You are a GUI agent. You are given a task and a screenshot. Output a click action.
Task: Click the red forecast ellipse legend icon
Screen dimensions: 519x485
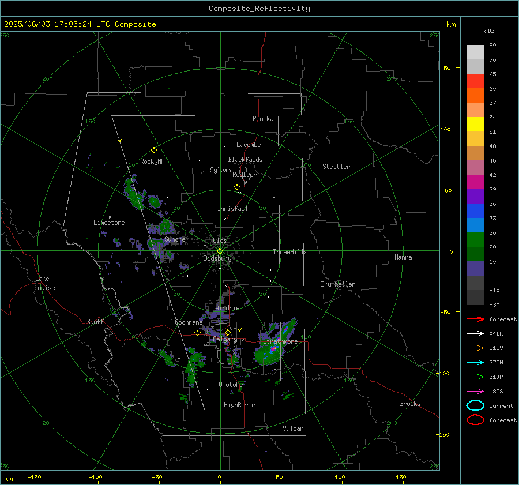(475, 420)
